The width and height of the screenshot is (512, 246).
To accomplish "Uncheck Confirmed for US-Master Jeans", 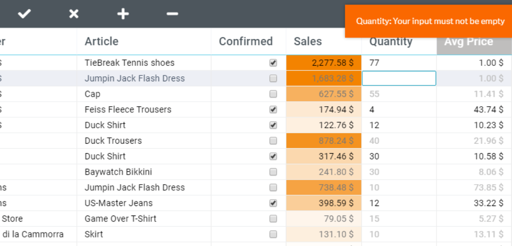I will [273, 203].
